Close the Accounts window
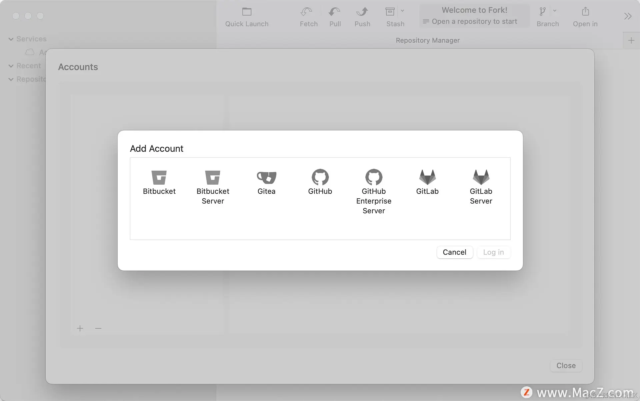 pos(566,366)
